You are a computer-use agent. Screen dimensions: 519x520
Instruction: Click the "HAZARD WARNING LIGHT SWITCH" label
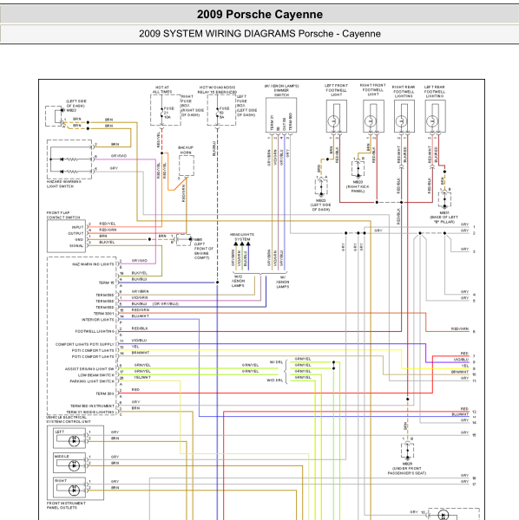pyautogui.click(x=63, y=184)
